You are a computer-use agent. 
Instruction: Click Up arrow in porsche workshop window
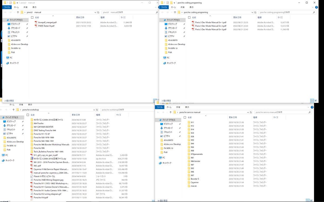13,110
